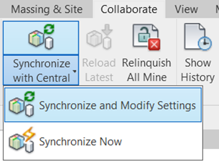219x162 pixels.
Task: Click the green refresh arrows on the Synchronize ribbon icon
Action: click(49, 29)
